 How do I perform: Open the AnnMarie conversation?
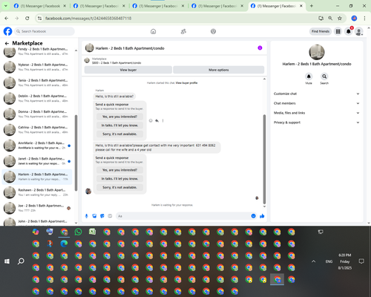[x=37, y=146]
